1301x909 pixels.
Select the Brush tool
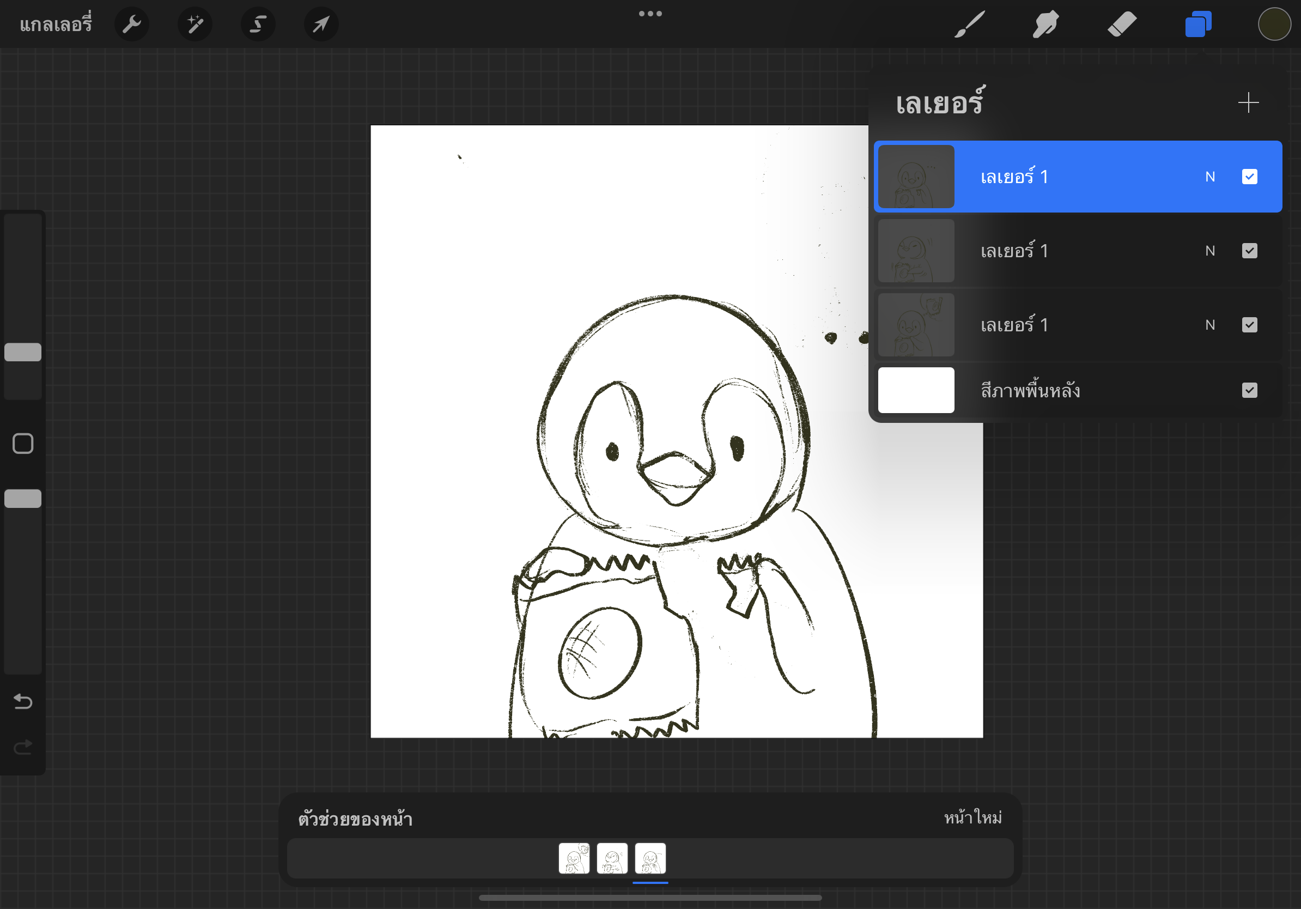pos(970,25)
